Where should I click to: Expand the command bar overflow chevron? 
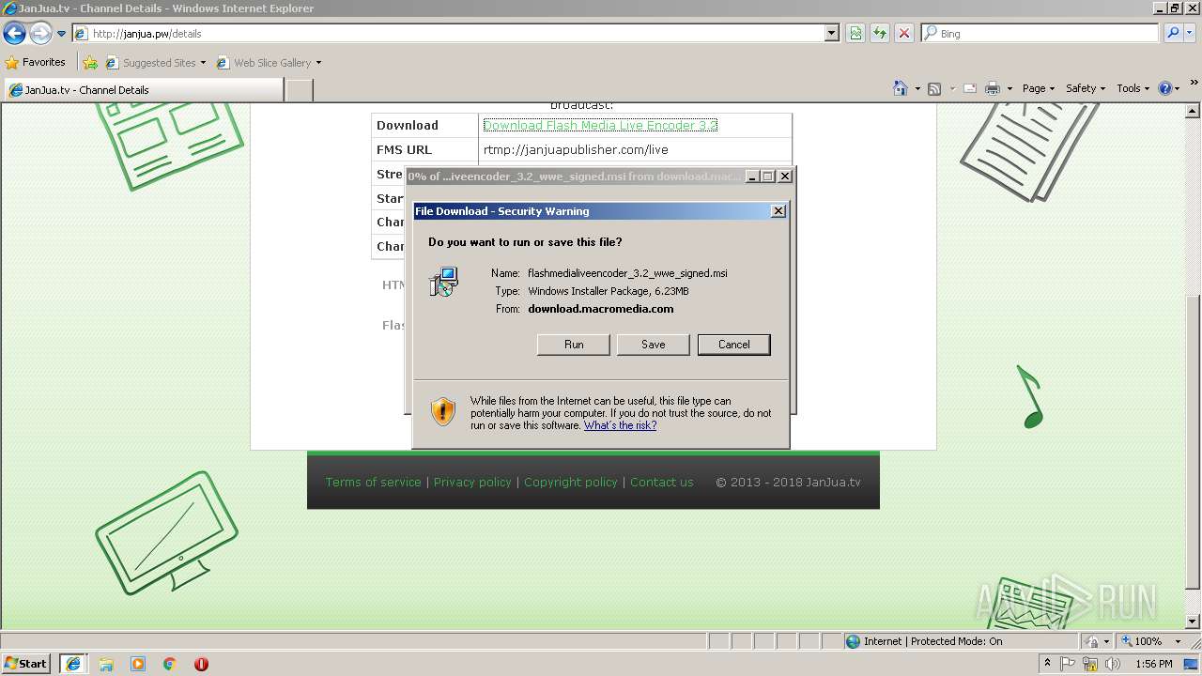pyautogui.click(x=1194, y=84)
